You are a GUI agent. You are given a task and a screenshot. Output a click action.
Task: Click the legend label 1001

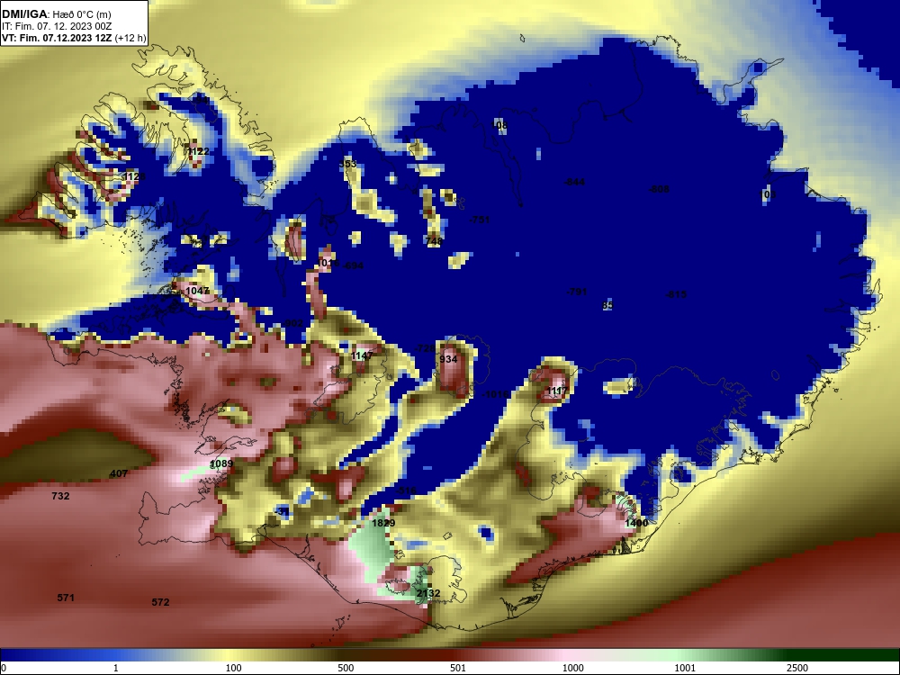(685, 668)
